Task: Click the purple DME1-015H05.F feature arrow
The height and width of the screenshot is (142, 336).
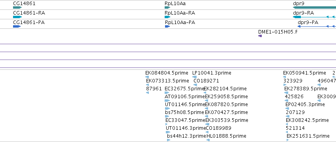Action: (260, 36)
